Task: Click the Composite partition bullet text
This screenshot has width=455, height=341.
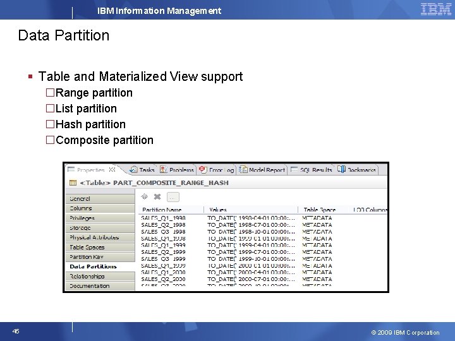Action: pyautogui.click(x=104, y=140)
